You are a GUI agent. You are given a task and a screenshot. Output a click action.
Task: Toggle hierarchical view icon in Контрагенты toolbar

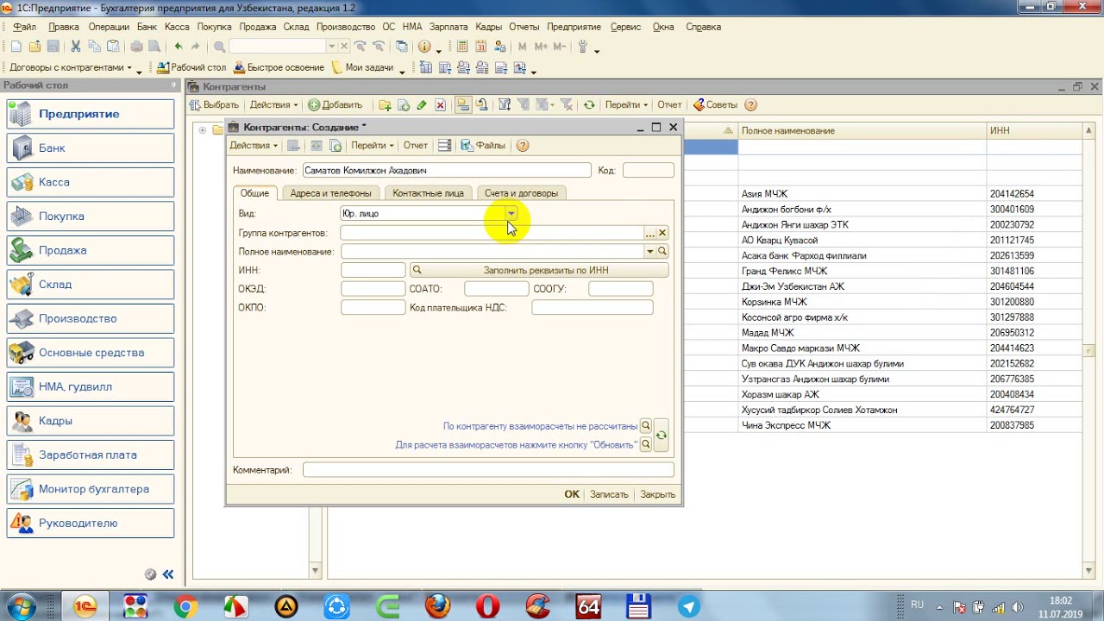[463, 105]
